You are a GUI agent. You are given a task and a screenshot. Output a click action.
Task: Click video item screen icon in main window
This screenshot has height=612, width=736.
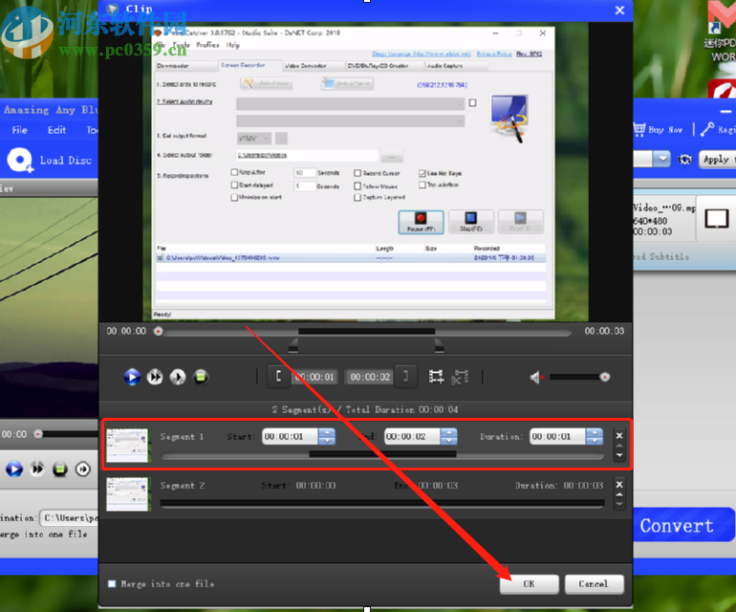[717, 218]
